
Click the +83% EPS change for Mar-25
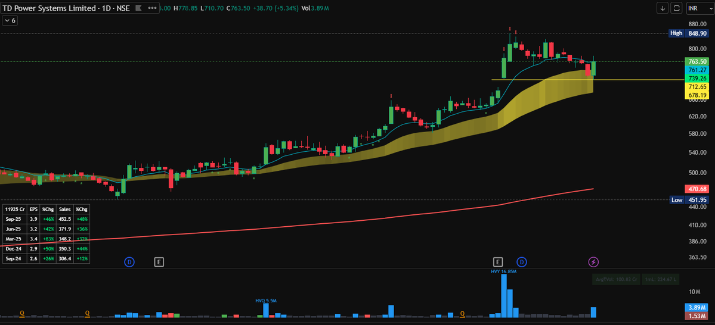[48, 239]
